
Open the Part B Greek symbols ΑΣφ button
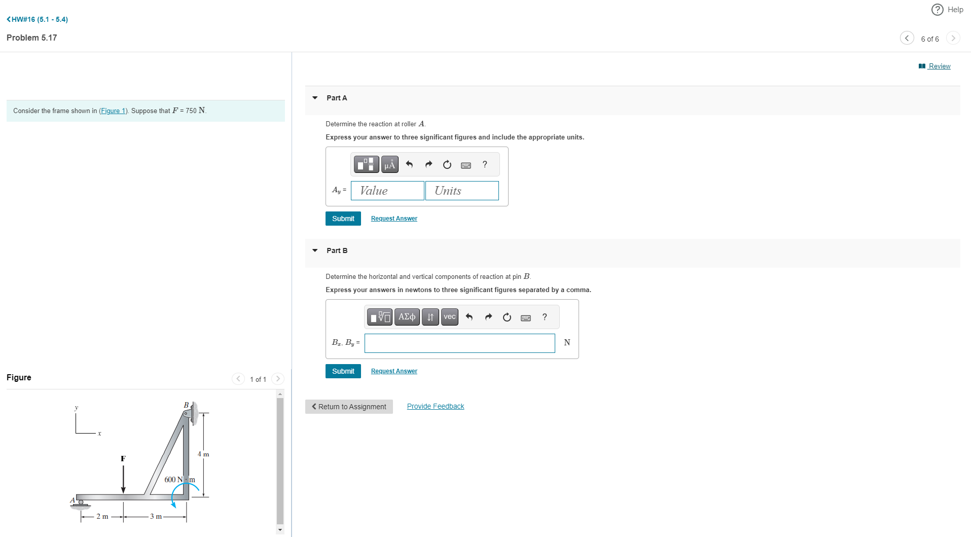coord(407,317)
